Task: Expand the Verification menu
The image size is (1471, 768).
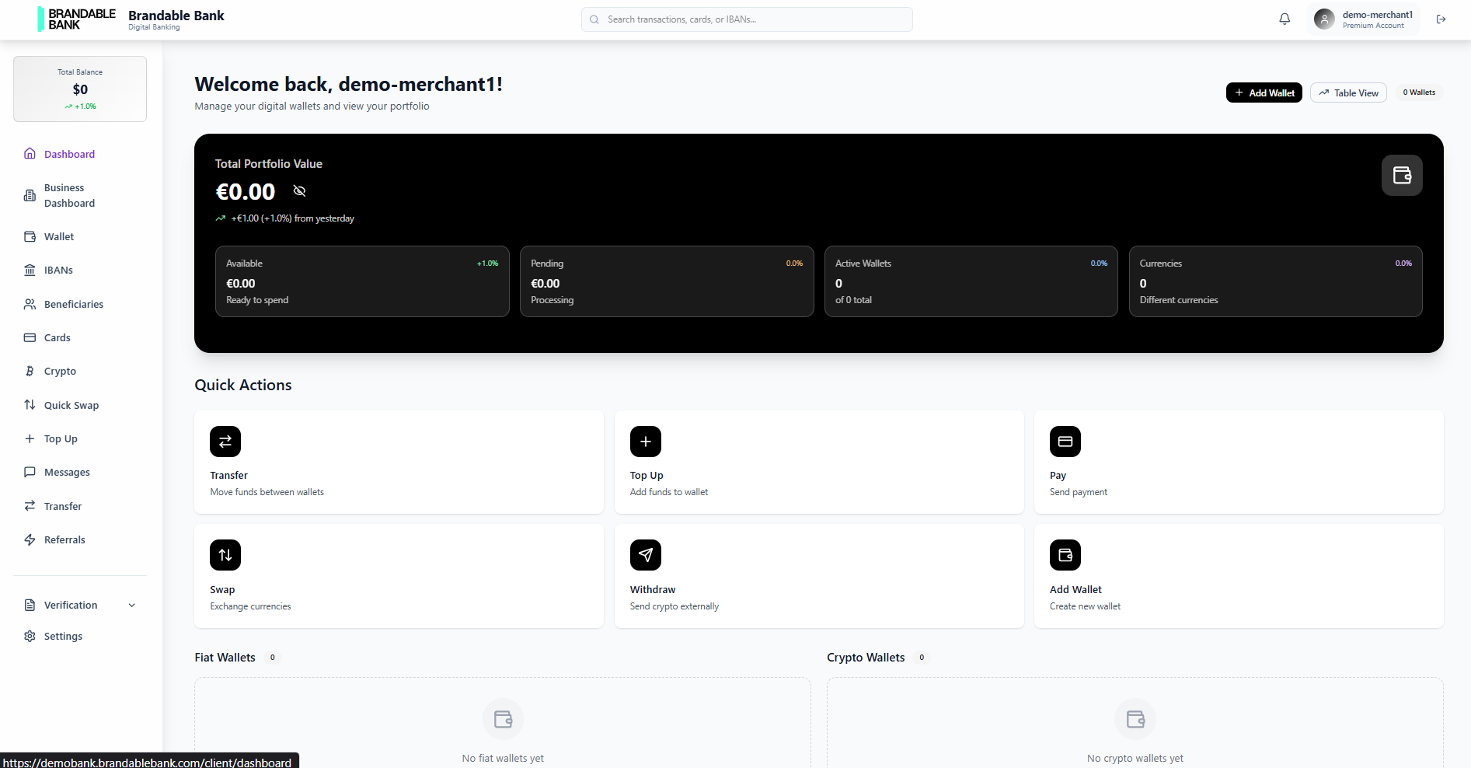Action: [78, 605]
